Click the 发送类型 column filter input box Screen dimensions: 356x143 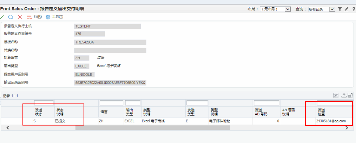point(197,103)
